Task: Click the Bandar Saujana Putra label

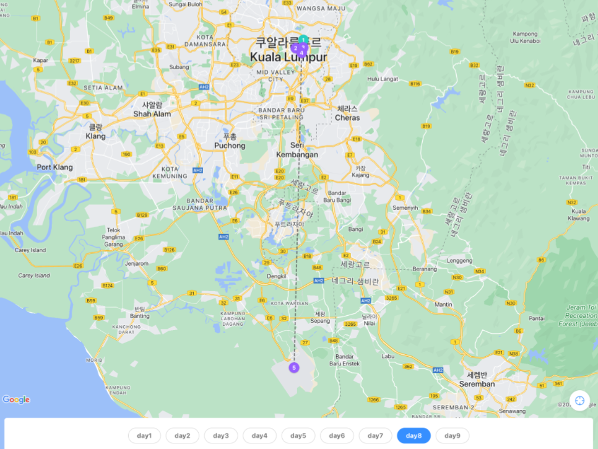Action: tap(200, 204)
